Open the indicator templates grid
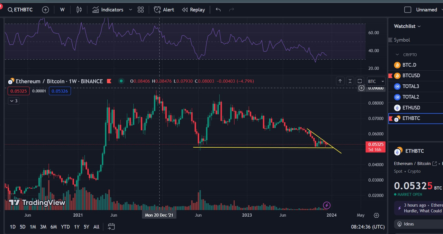Screen dimensions: 443x234 141,10
